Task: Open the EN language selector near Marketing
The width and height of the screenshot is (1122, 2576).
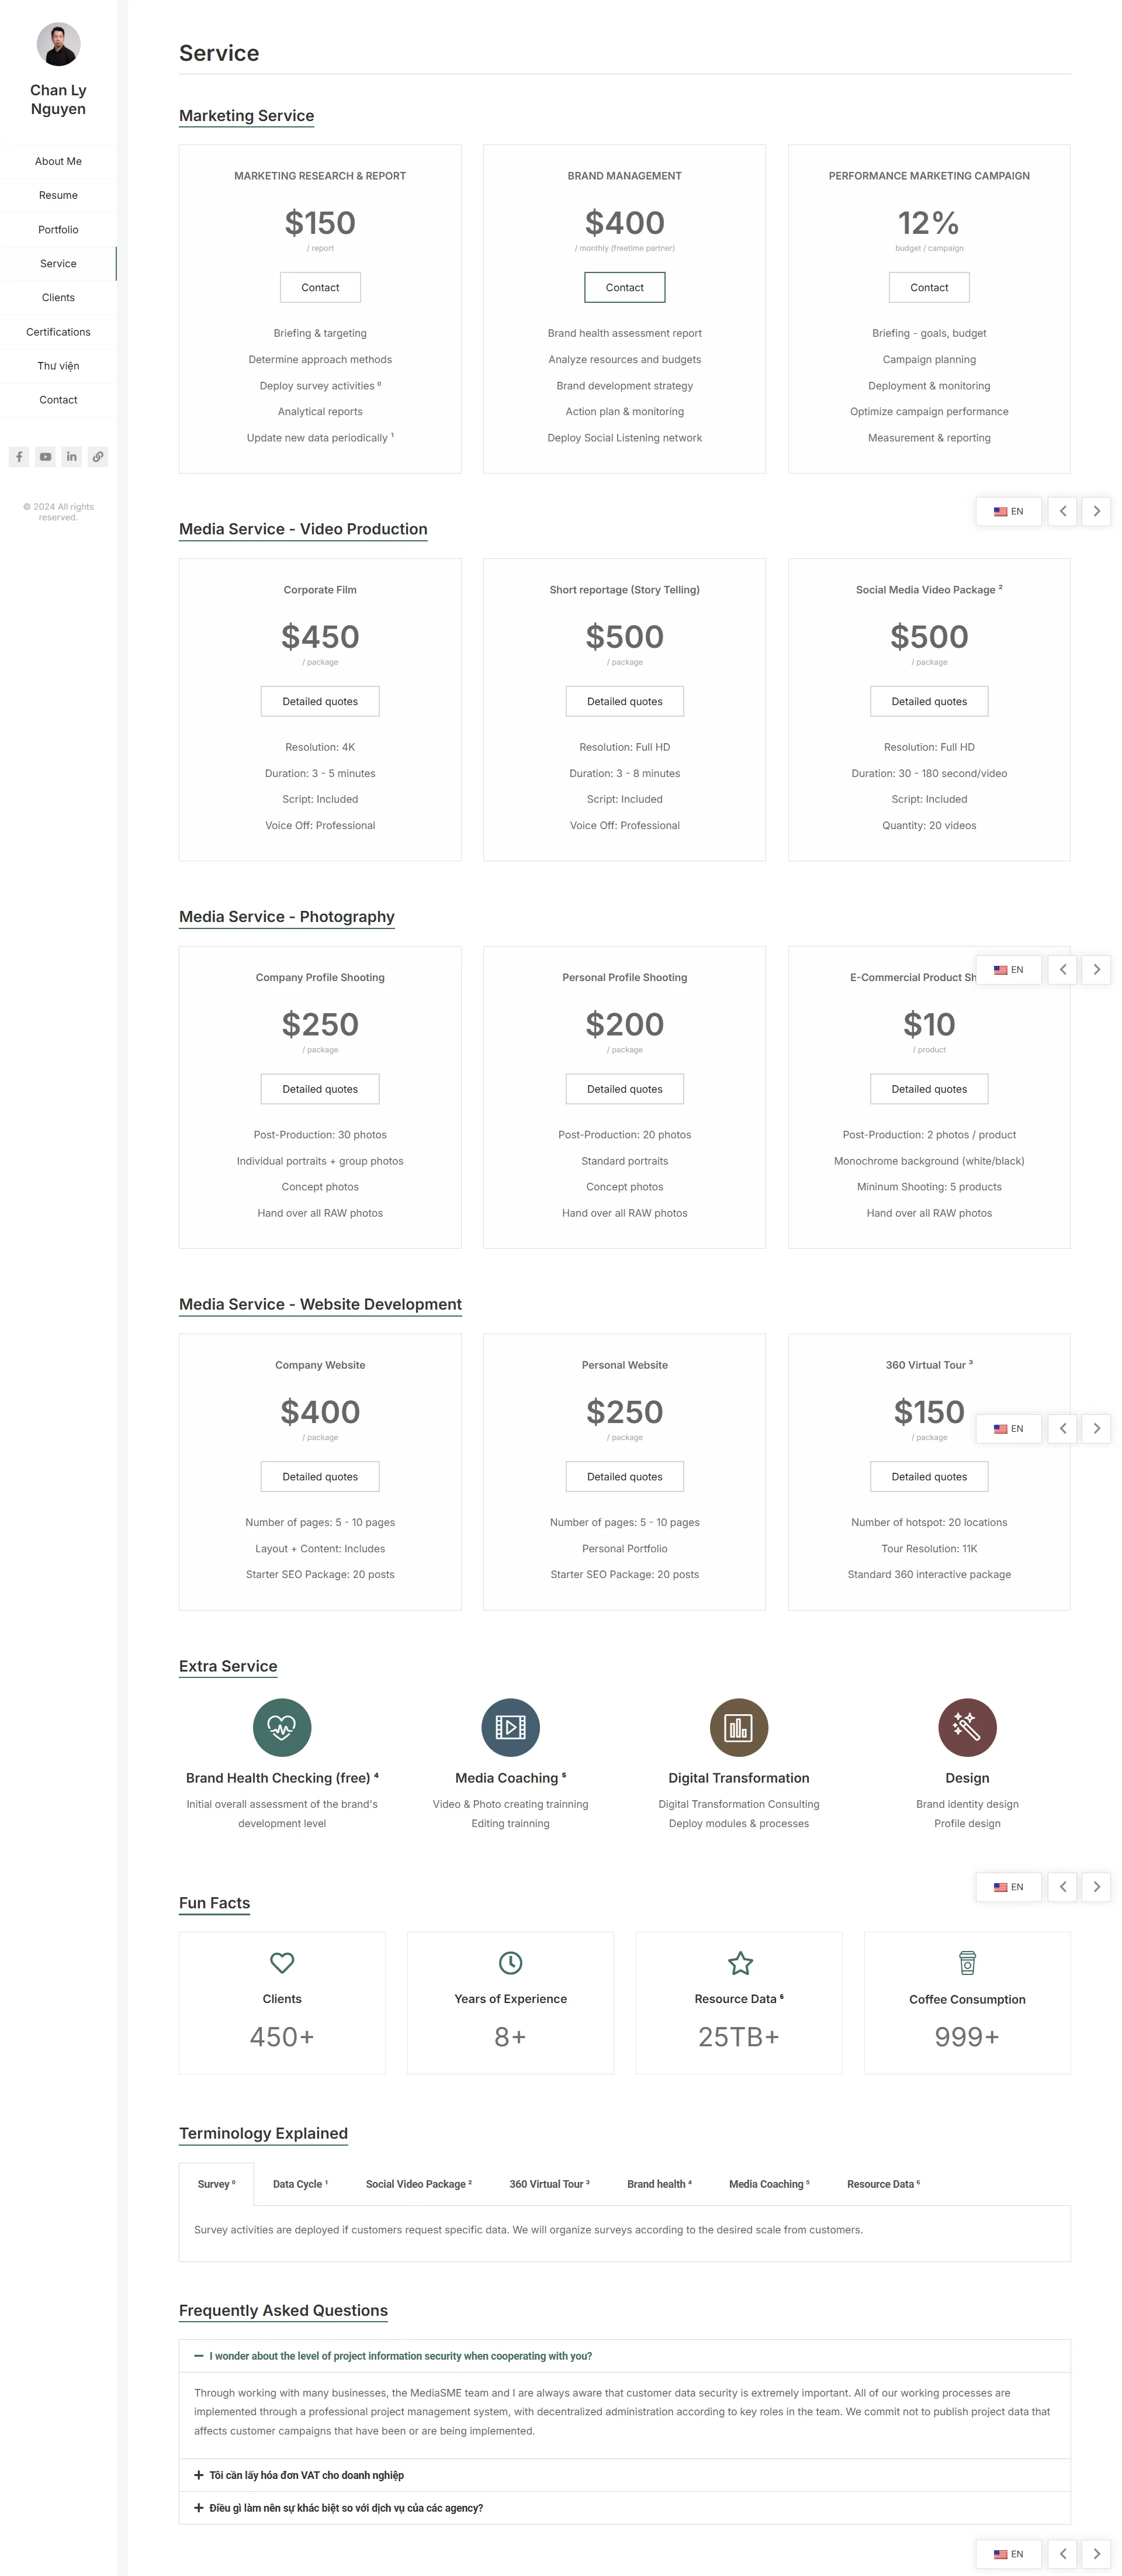Action: tap(1007, 511)
